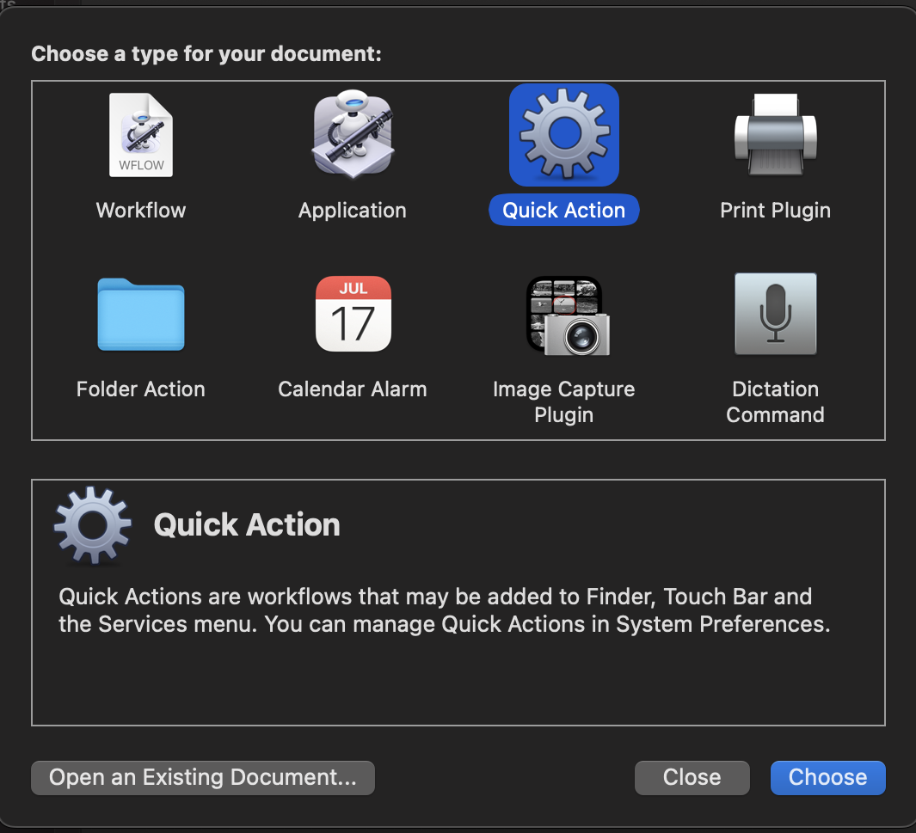Click the Quick Action gear icon
The image size is (916, 833).
coord(563,135)
